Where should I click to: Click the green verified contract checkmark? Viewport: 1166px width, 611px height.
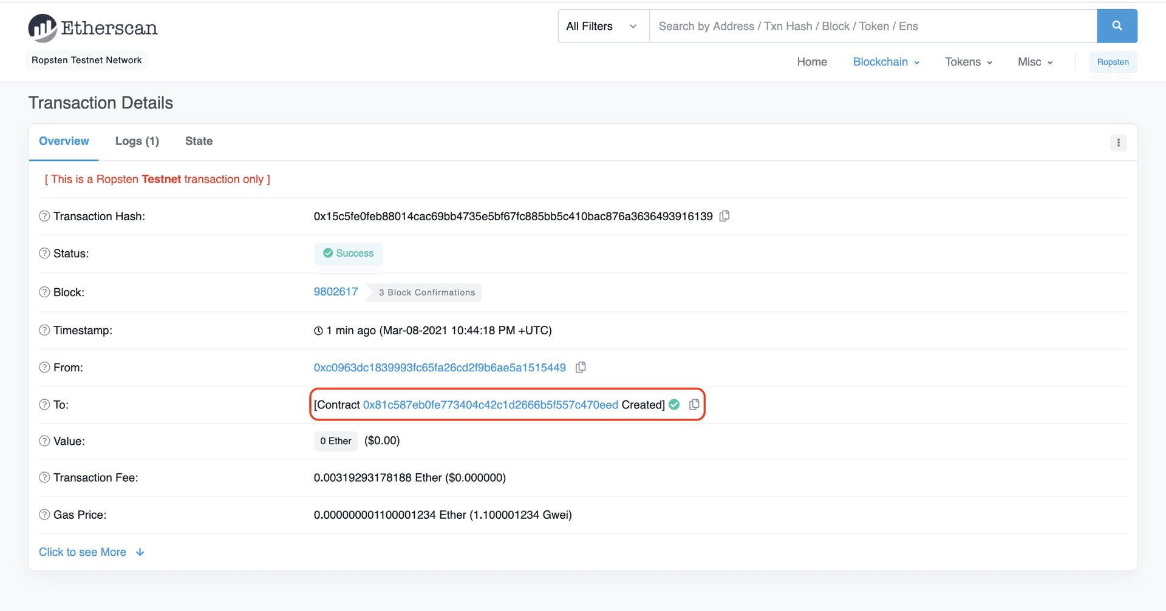674,405
